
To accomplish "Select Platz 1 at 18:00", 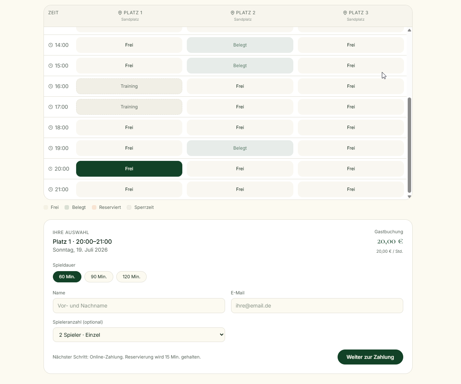I will click(x=129, y=127).
